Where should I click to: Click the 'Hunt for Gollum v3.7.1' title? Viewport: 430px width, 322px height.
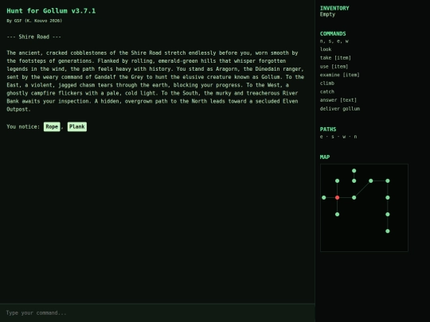51,10
